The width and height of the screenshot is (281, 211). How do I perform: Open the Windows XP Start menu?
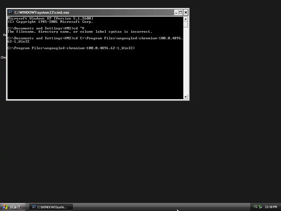click(x=13, y=207)
